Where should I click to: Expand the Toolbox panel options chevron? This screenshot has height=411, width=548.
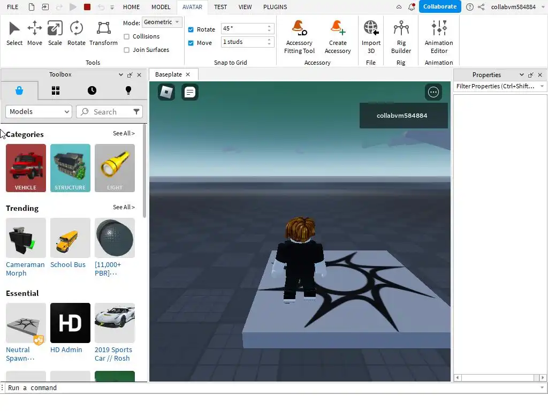[121, 75]
